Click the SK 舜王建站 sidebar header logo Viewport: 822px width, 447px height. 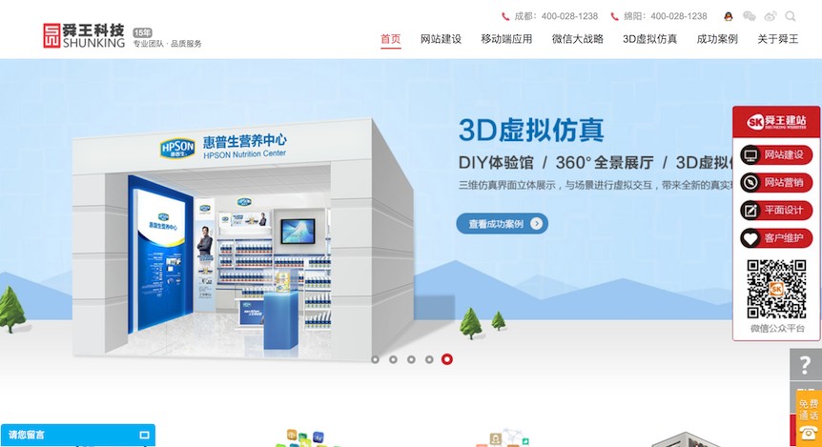(776, 122)
